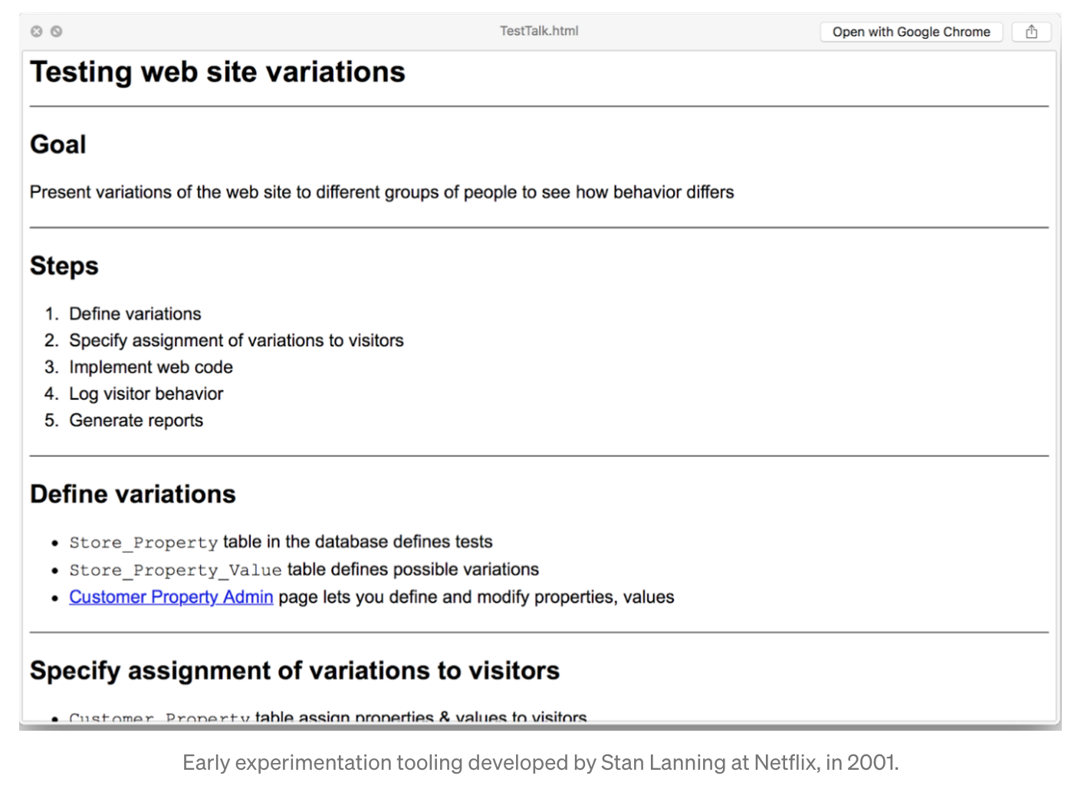Image resolution: width=1081 pixels, height=792 pixels.
Task: Click the image caption mentioning Stan Lanning
Action: 540,762
